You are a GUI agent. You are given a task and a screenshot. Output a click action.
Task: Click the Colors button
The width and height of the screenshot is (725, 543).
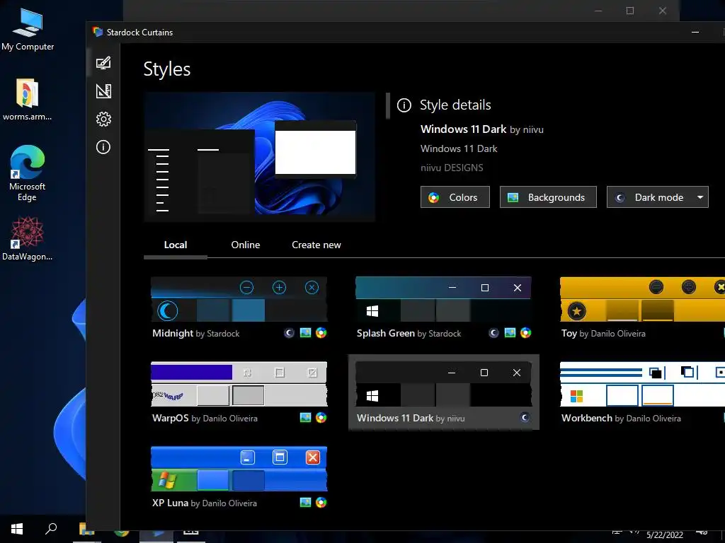pos(455,197)
